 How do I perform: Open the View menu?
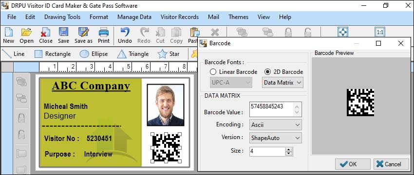[263, 17]
